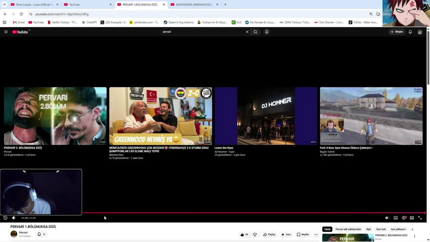The width and height of the screenshot is (430, 242).
Task: Switch to the MÜMTAZREİS GREENWOODU tab
Action: click(194, 5)
